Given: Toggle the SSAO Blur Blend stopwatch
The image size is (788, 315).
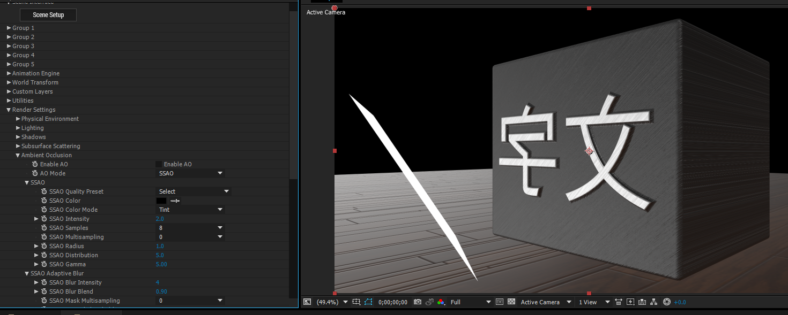Looking at the screenshot, I should click(x=44, y=291).
